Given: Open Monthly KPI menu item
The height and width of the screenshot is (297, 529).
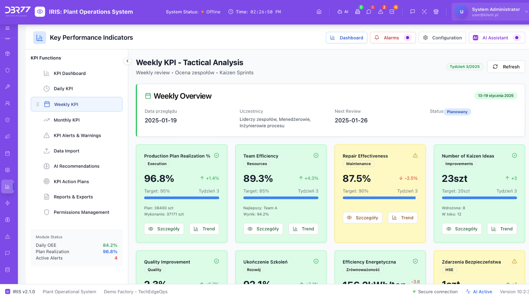Looking at the screenshot, I should (67, 120).
